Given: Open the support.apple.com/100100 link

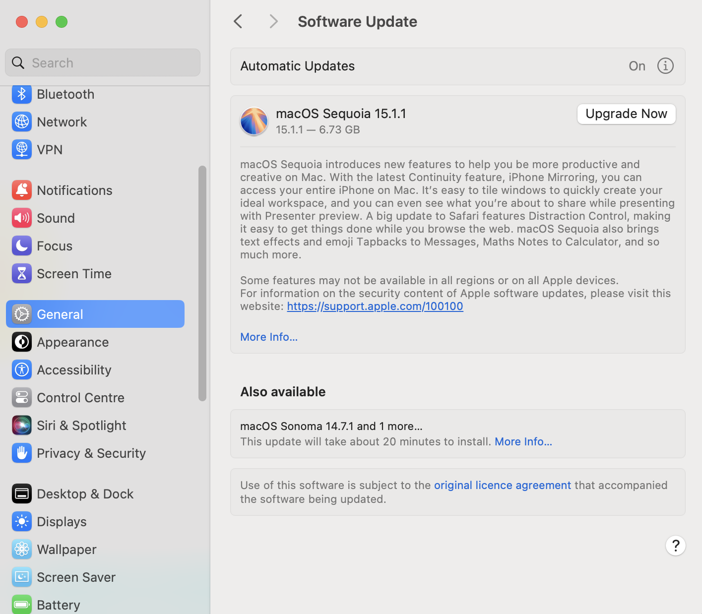Looking at the screenshot, I should tap(375, 307).
